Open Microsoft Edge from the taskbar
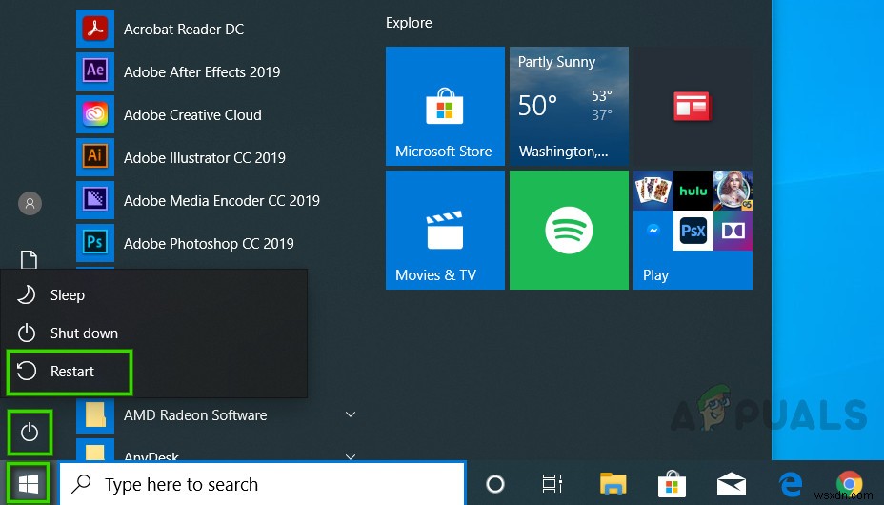Image resolution: width=884 pixels, height=505 pixels. (x=791, y=484)
